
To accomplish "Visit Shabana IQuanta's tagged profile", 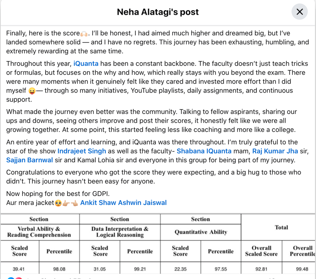I will click(x=204, y=151).
